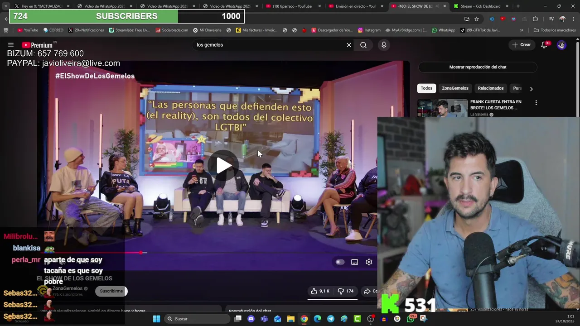Select the Relacionados filter chip
The height and width of the screenshot is (326, 580).
491,88
